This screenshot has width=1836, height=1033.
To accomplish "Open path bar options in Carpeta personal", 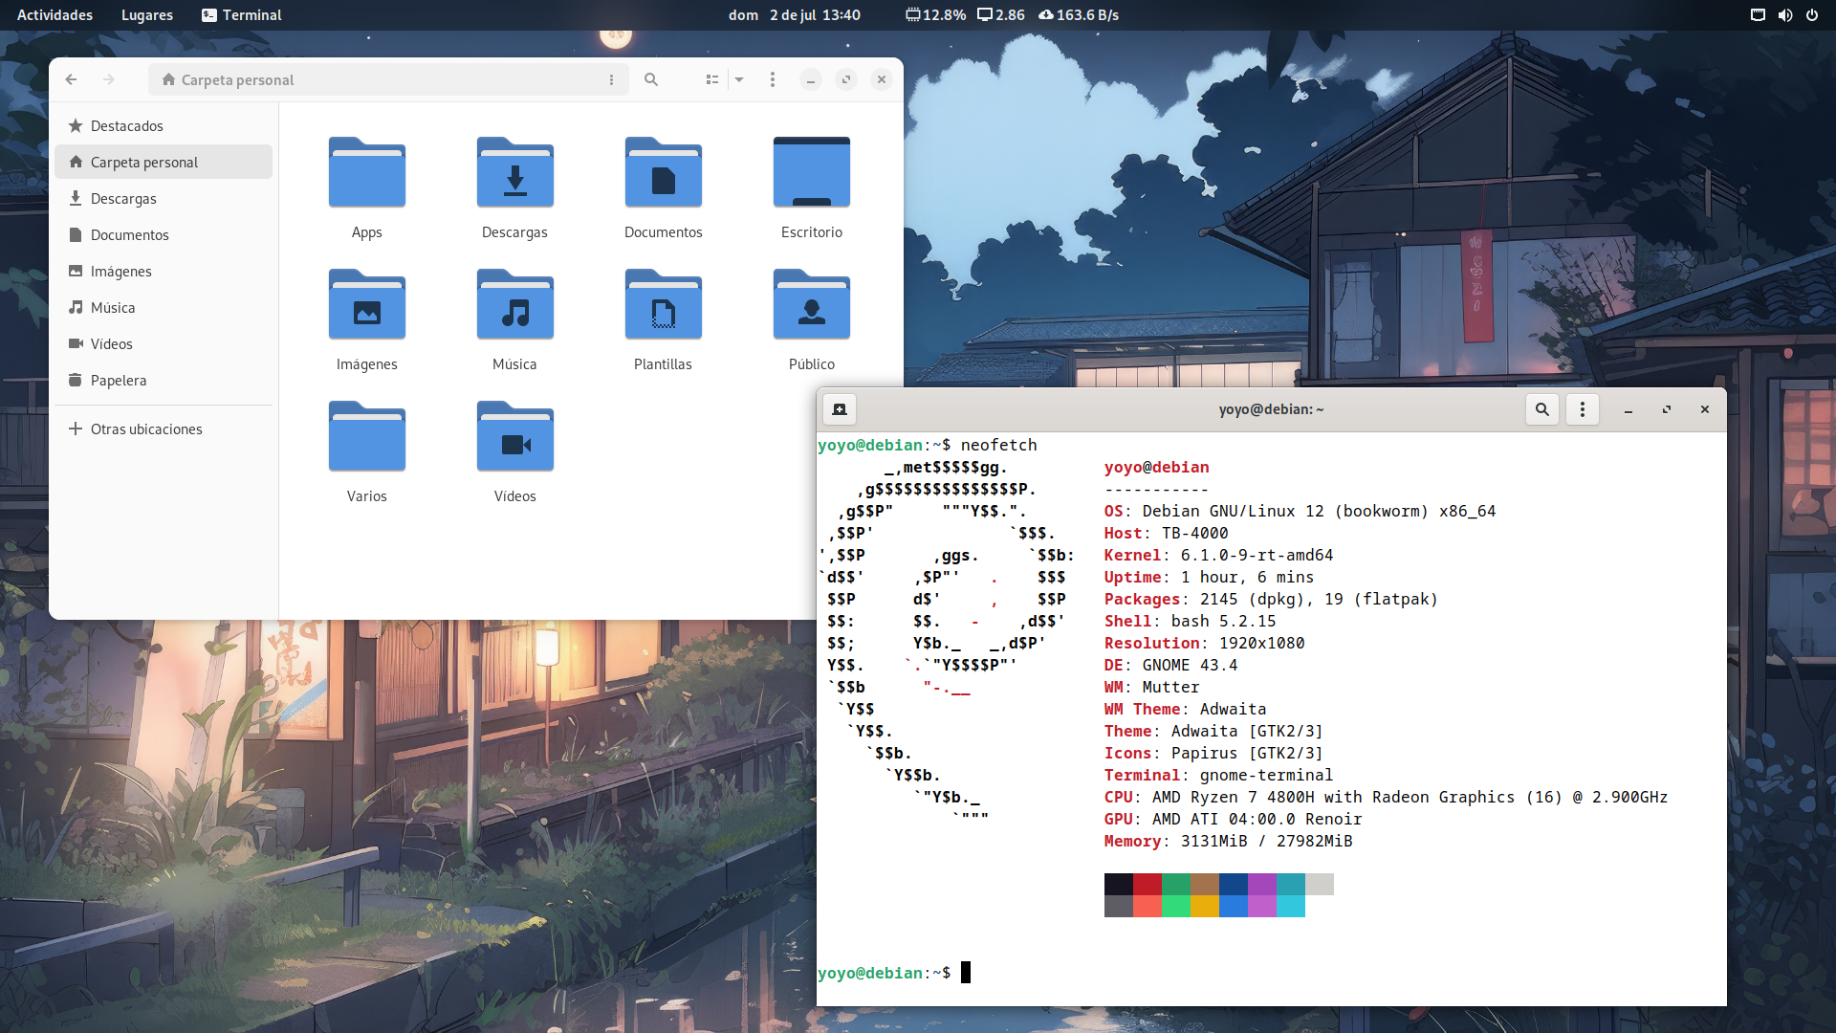I will coord(611,79).
